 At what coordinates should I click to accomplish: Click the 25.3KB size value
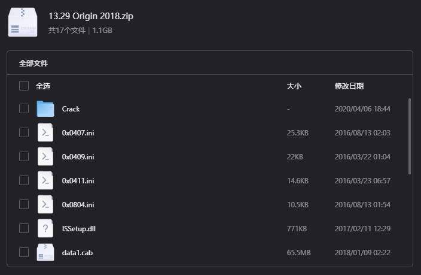tap(297, 132)
